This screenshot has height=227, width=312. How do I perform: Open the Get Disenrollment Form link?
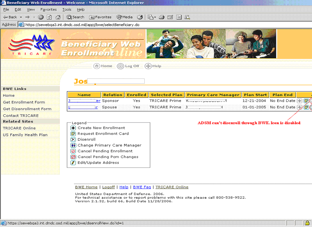pyautogui.click(x=27, y=109)
